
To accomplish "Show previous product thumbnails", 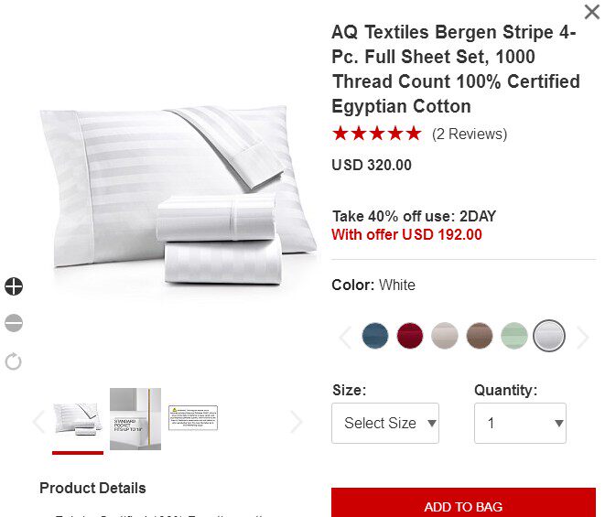I will [38, 422].
